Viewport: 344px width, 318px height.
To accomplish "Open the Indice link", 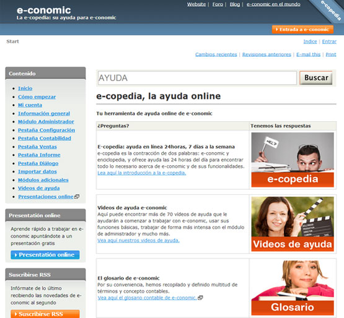I will click(310, 41).
